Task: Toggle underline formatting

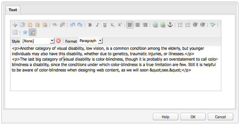Action: [x=105, y=25]
